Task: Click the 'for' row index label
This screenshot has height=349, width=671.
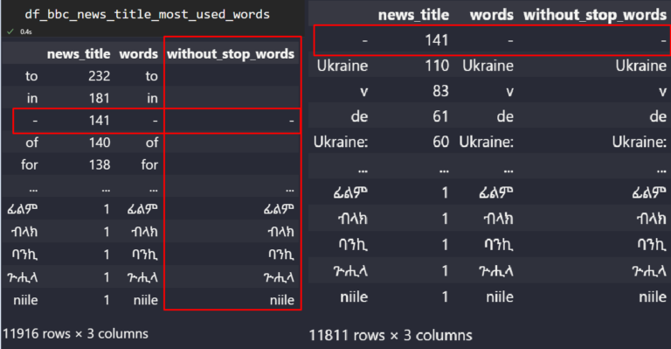Action: (29, 164)
